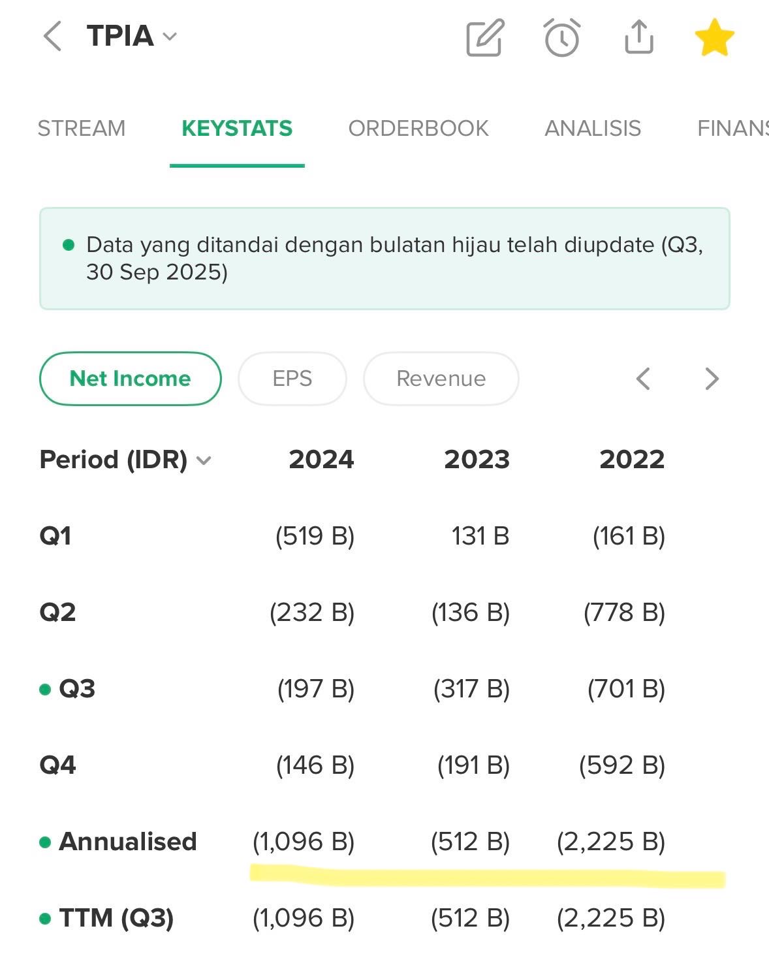Tap the green update notice banner

point(384,259)
